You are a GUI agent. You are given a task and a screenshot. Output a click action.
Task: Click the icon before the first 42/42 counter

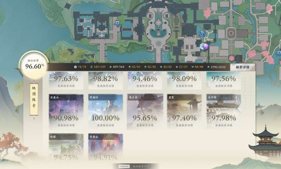(x=145, y=67)
